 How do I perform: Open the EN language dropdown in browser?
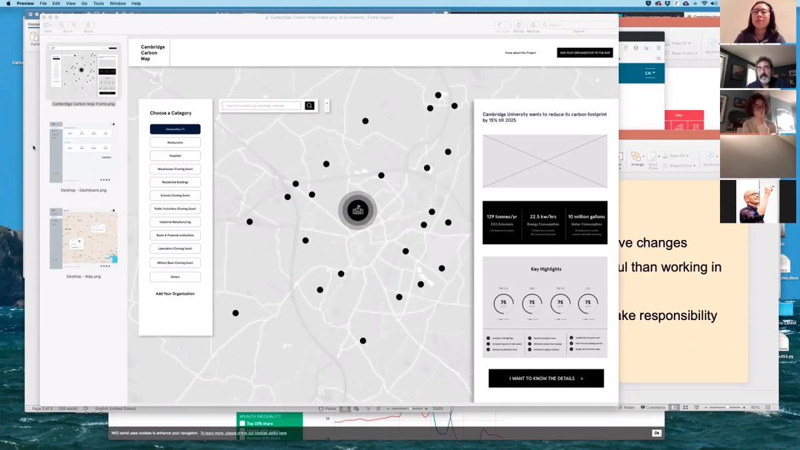click(650, 73)
